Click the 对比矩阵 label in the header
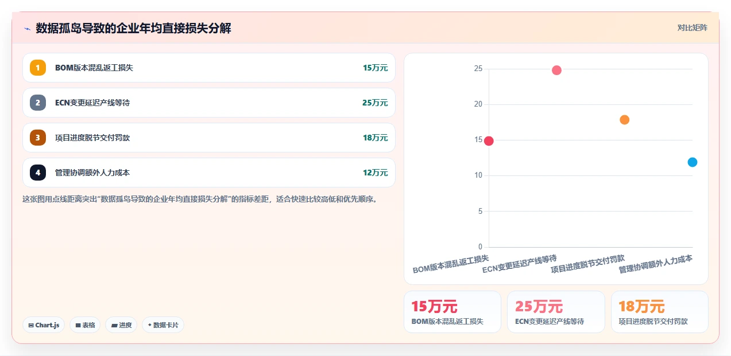This screenshot has height=356, width=731. 693,28
